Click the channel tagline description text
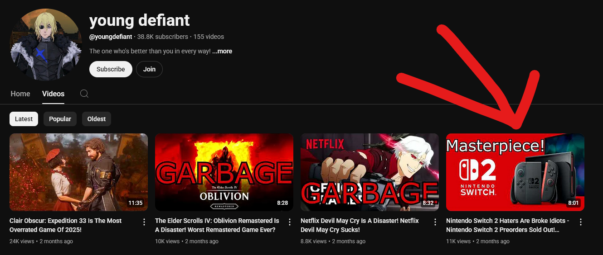The width and height of the screenshot is (603, 255). (x=150, y=51)
